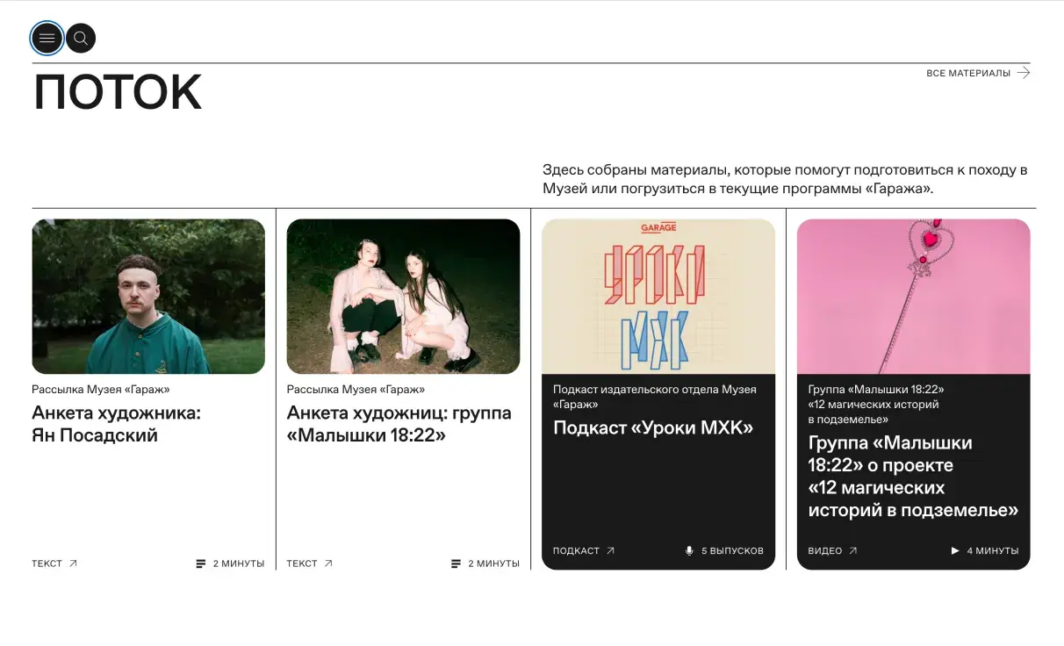This screenshot has width=1064, height=646.
Task: Click the play icon beside 4 минуты
Action: click(955, 551)
